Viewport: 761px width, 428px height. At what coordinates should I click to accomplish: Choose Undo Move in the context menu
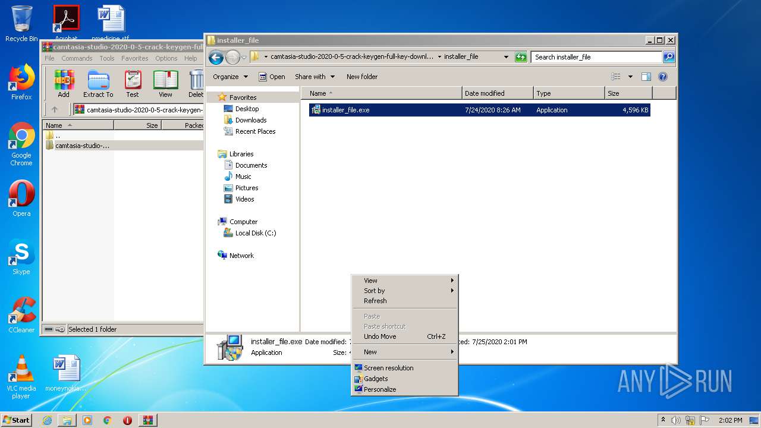(x=405, y=336)
